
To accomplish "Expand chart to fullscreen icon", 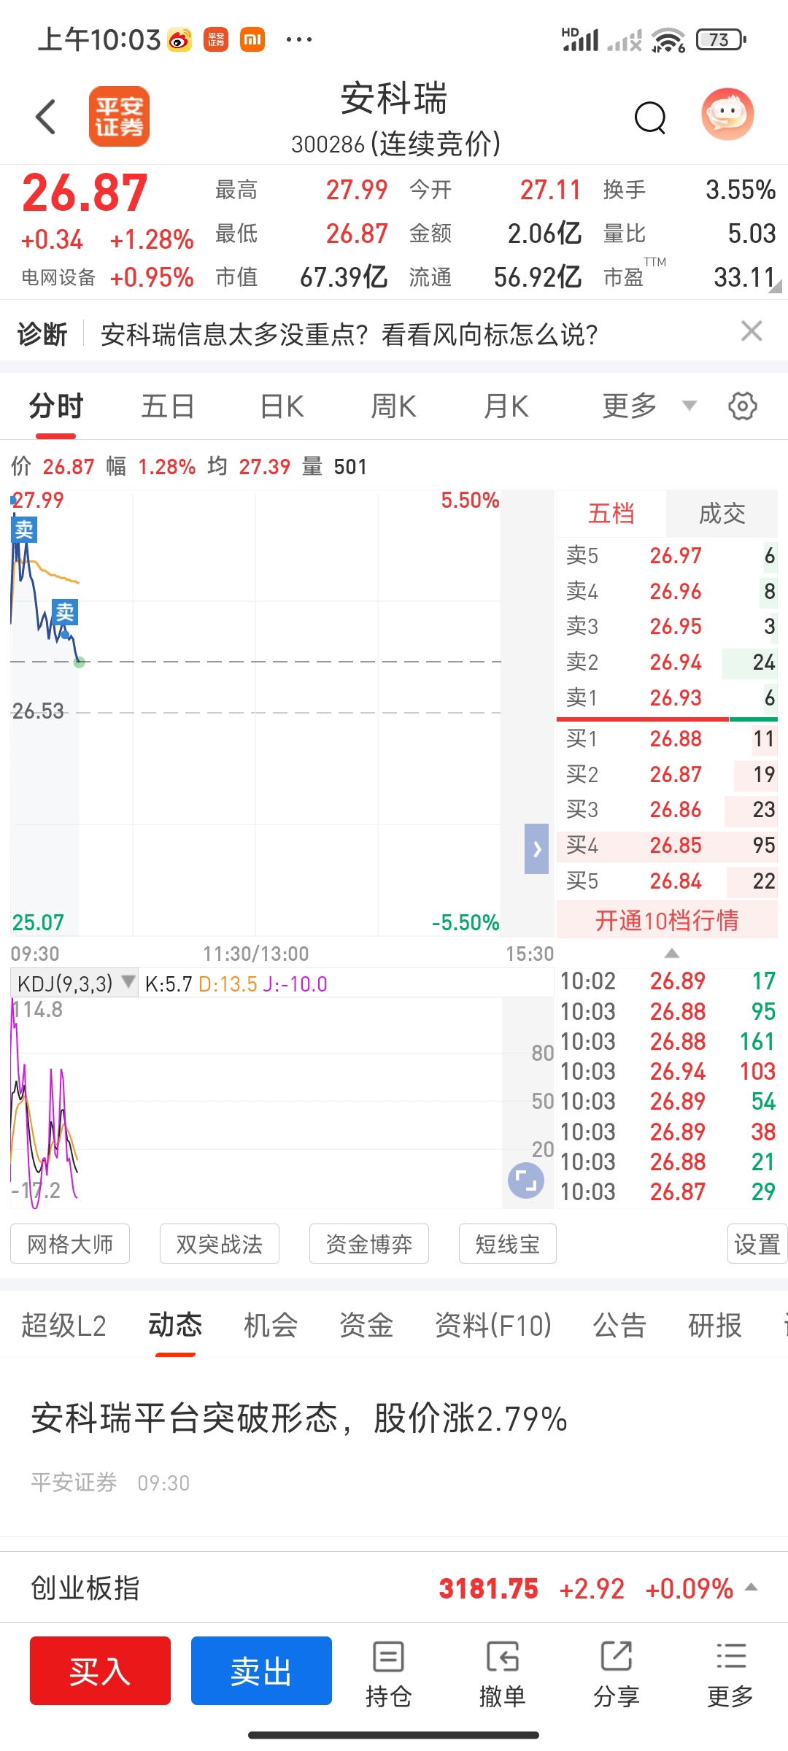I will [x=526, y=1180].
